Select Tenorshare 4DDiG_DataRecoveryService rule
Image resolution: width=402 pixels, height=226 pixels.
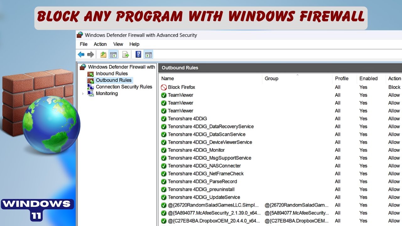tap(211, 126)
